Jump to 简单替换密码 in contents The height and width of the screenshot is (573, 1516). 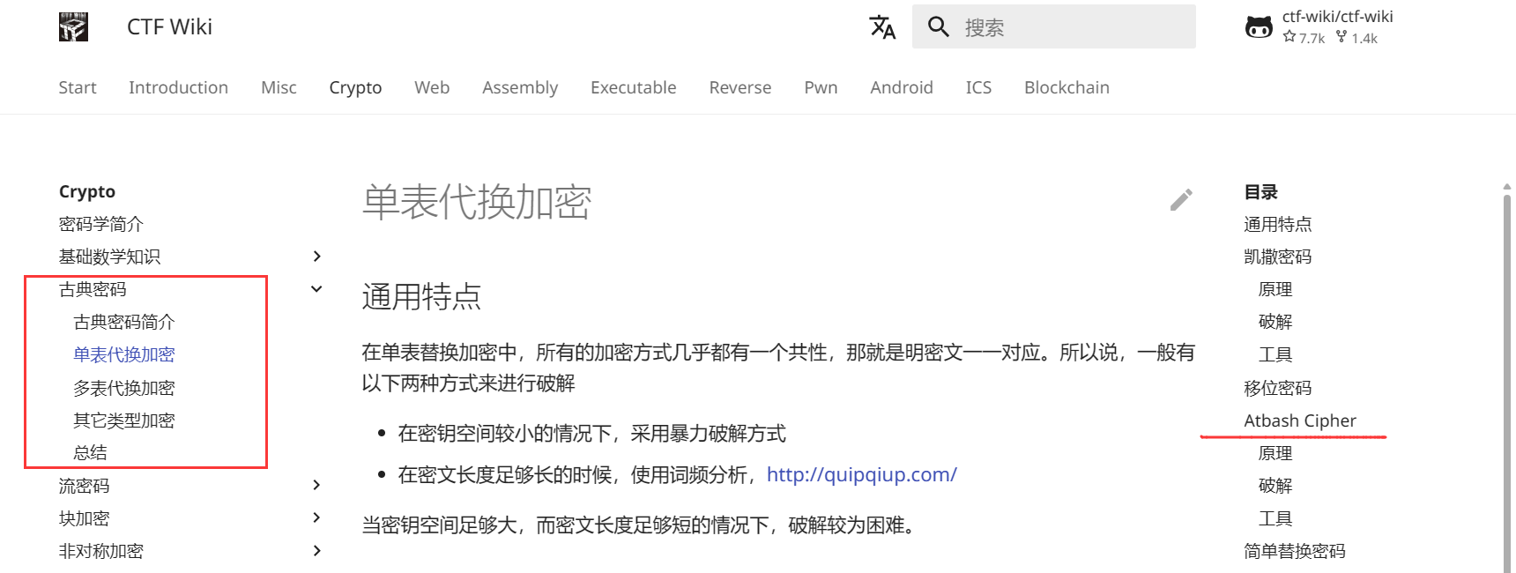pyautogui.click(x=1294, y=551)
